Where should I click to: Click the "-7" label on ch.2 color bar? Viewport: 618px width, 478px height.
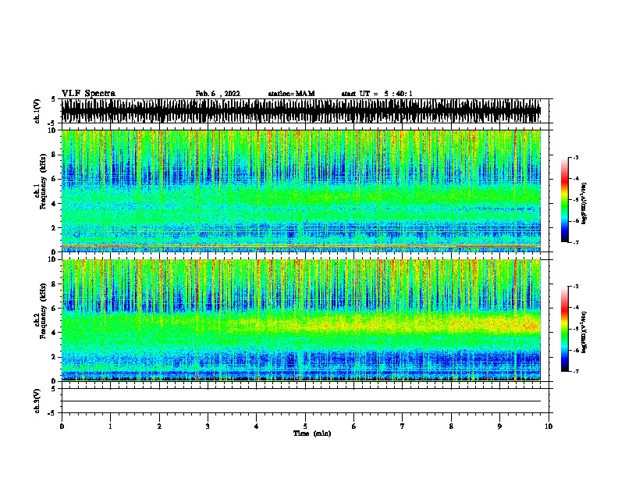coord(576,371)
